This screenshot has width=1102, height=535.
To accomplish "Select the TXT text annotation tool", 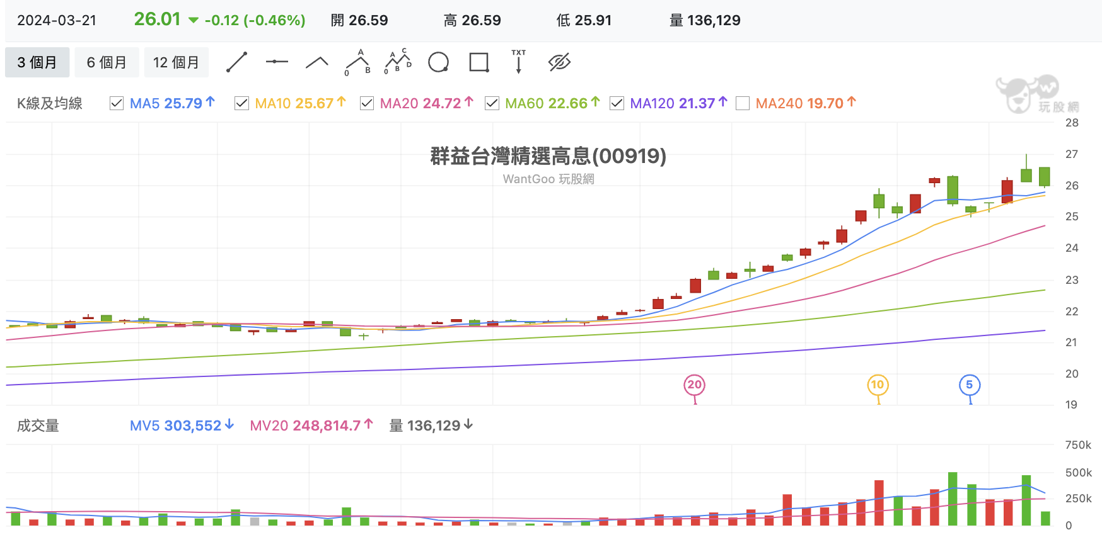I will [519, 62].
